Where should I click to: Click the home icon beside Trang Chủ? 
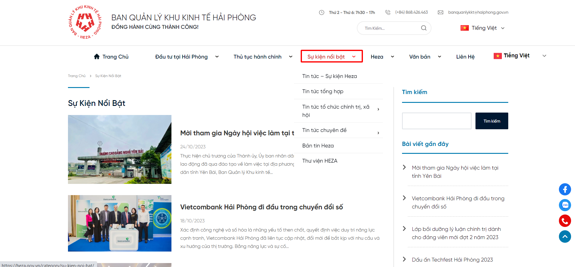(x=97, y=56)
